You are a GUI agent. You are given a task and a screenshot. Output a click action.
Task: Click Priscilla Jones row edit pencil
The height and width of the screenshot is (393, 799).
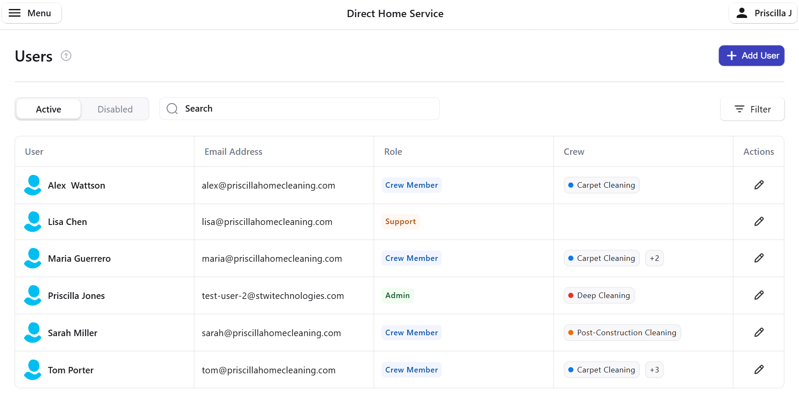pyautogui.click(x=758, y=295)
